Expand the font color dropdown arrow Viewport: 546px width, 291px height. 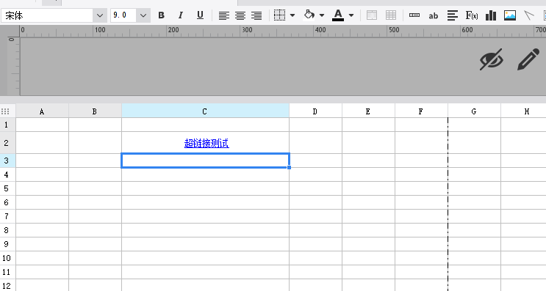(x=351, y=15)
